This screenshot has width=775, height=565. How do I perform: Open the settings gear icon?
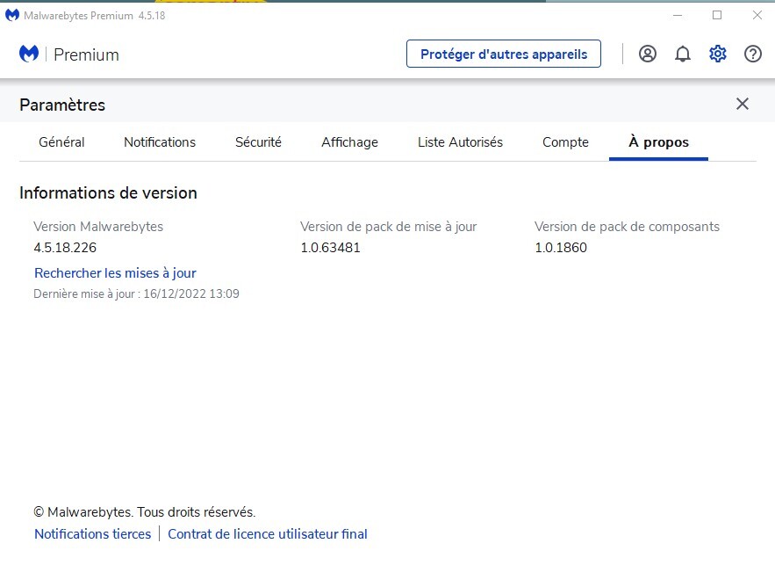(x=718, y=54)
